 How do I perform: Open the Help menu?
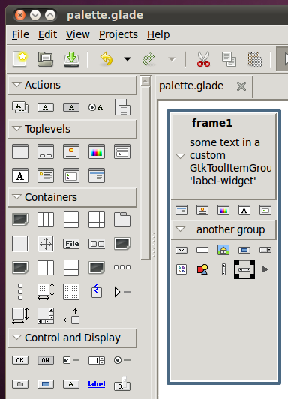[158, 34]
